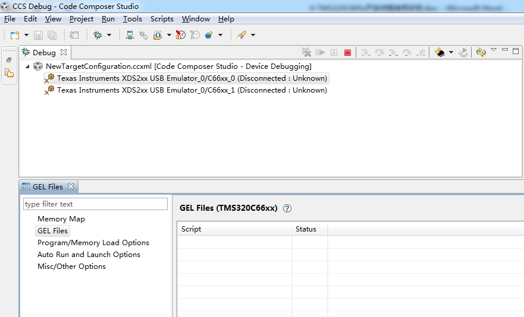This screenshot has width=524, height=317.
Task: Click the Script column header
Action: coord(234,229)
